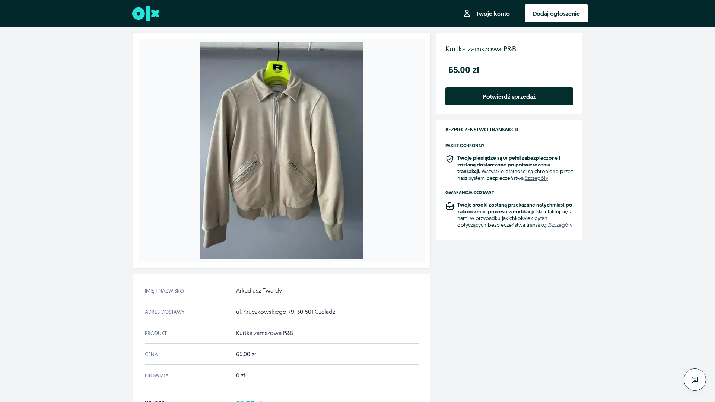The image size is (715, 402).
Task: Click the BEZPIECZEŃSTWO TRANSAKCJI heading
Action: click(482, 130)
